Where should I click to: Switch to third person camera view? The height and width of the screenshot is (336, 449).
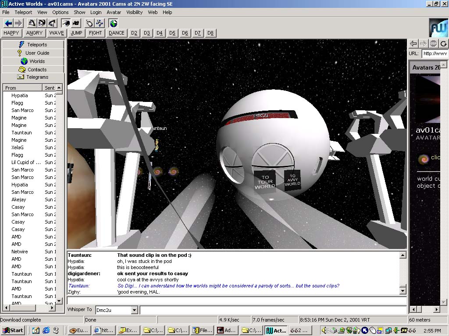pos(76,23)
